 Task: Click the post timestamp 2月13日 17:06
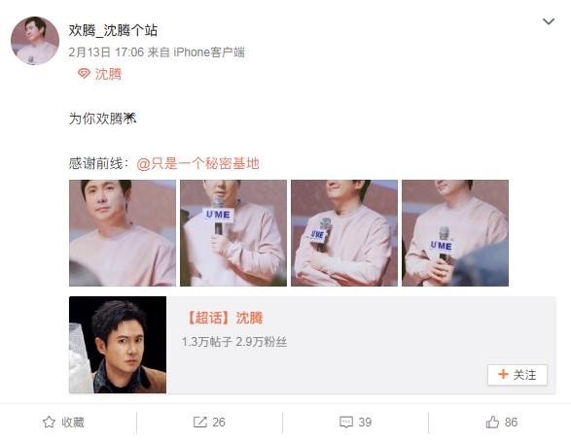(106, 52)
